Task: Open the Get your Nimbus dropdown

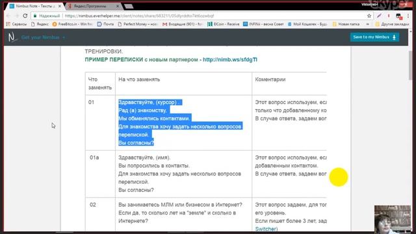Action: pos(43,38)
